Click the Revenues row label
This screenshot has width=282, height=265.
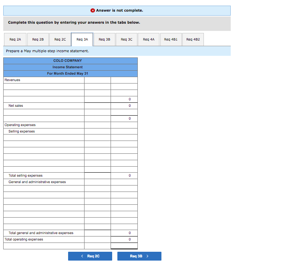[x=12, y=80]
